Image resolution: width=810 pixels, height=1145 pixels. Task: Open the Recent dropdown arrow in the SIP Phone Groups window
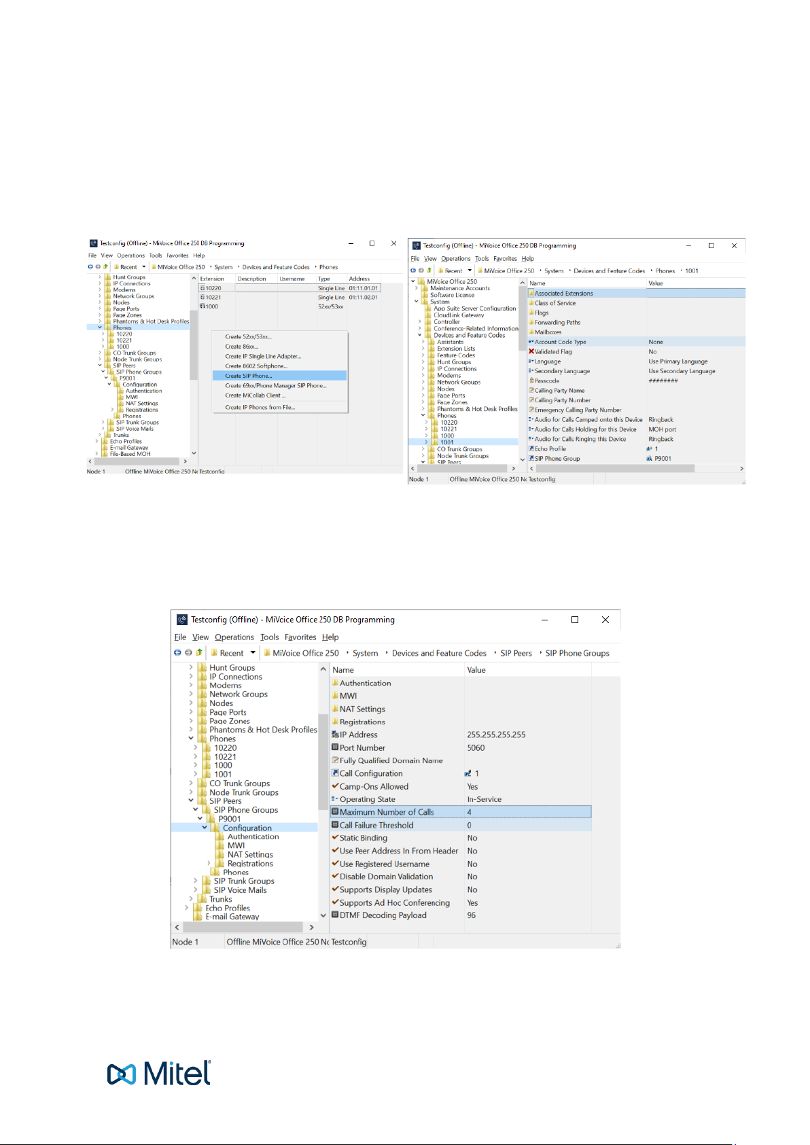tap(253, 653)
